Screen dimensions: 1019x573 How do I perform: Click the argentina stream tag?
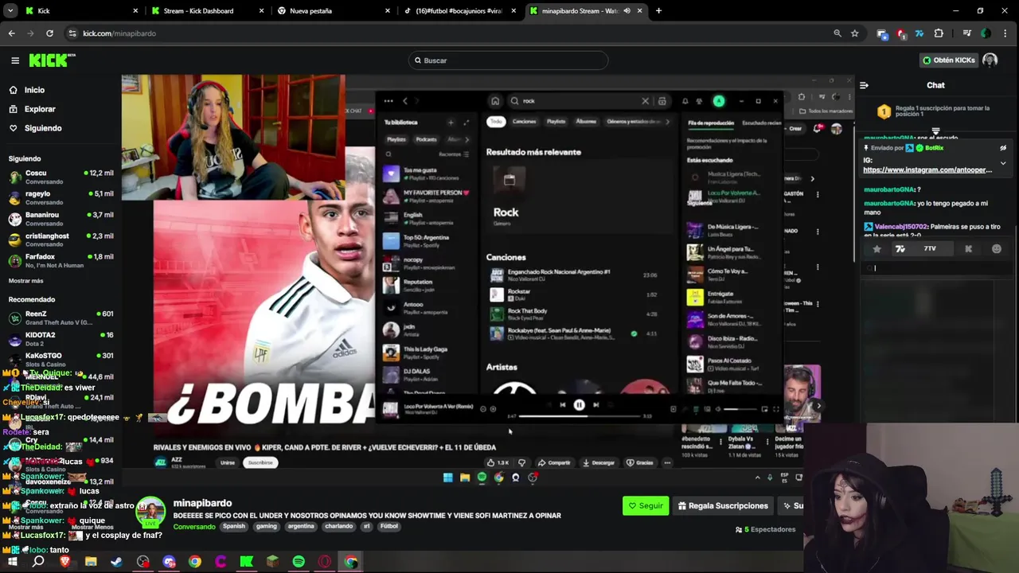click(x=301, y=526)
